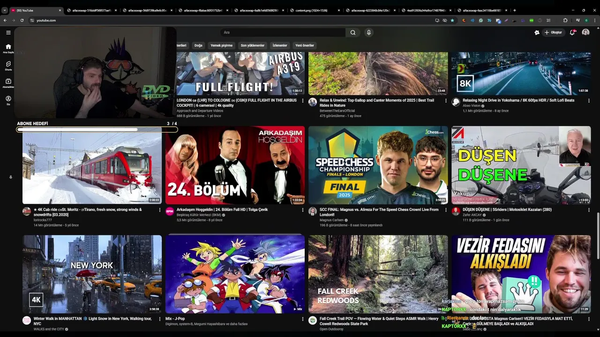The height and width of the screenshot is (337, 600).
Task: Open options menu for DÜŞEN DÜŞENE video
Action: pos(589,210)
